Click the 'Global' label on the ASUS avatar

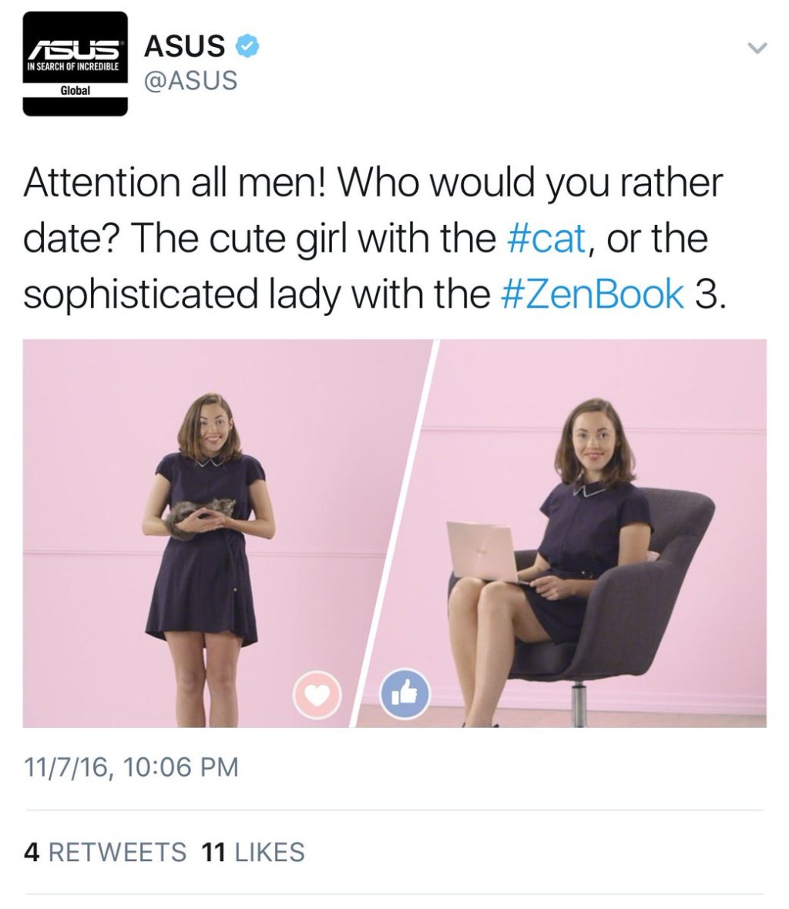pyautogui.click(x=75, y=91)
